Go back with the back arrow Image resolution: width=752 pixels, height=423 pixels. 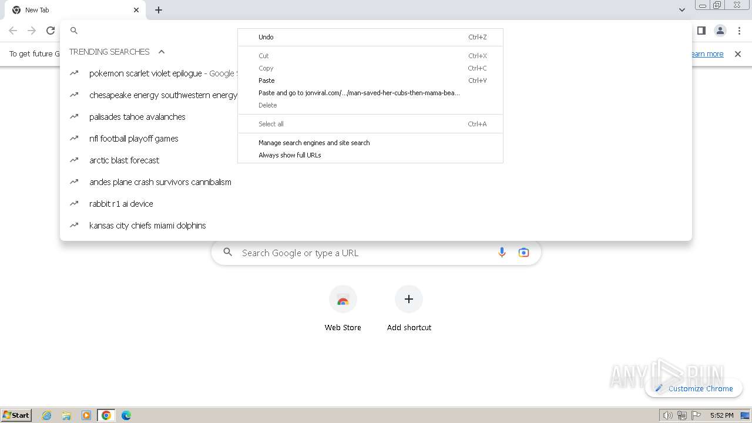(13, 31)
